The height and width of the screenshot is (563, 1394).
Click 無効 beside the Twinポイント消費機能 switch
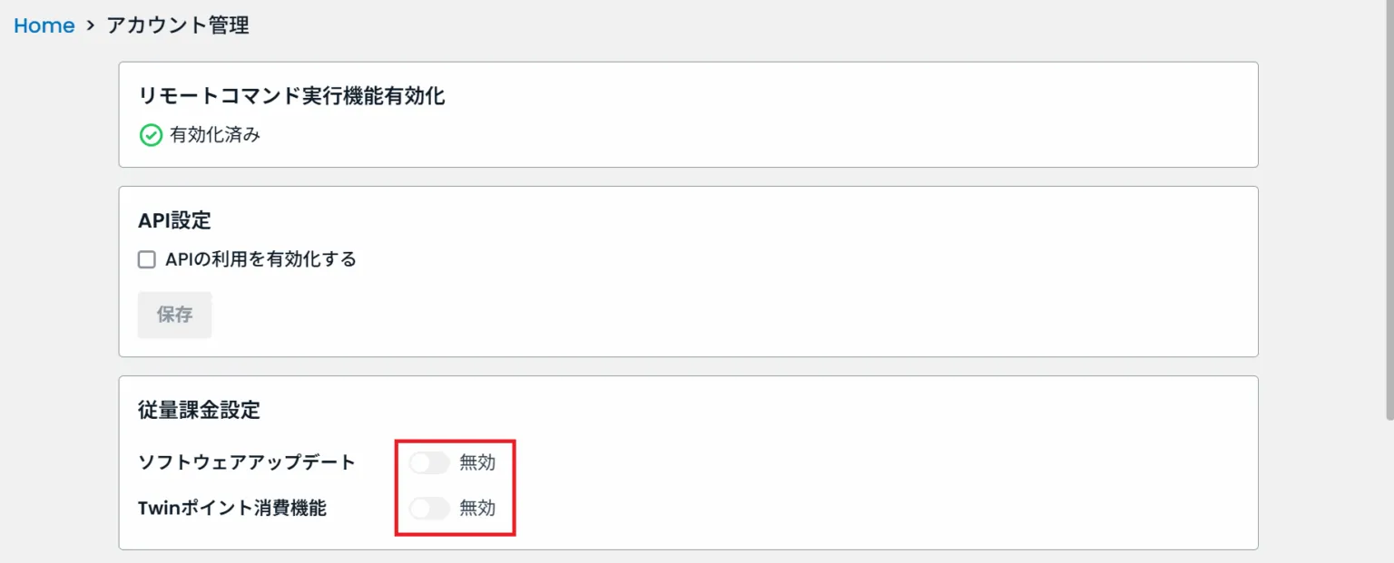[x=477, y=509]
